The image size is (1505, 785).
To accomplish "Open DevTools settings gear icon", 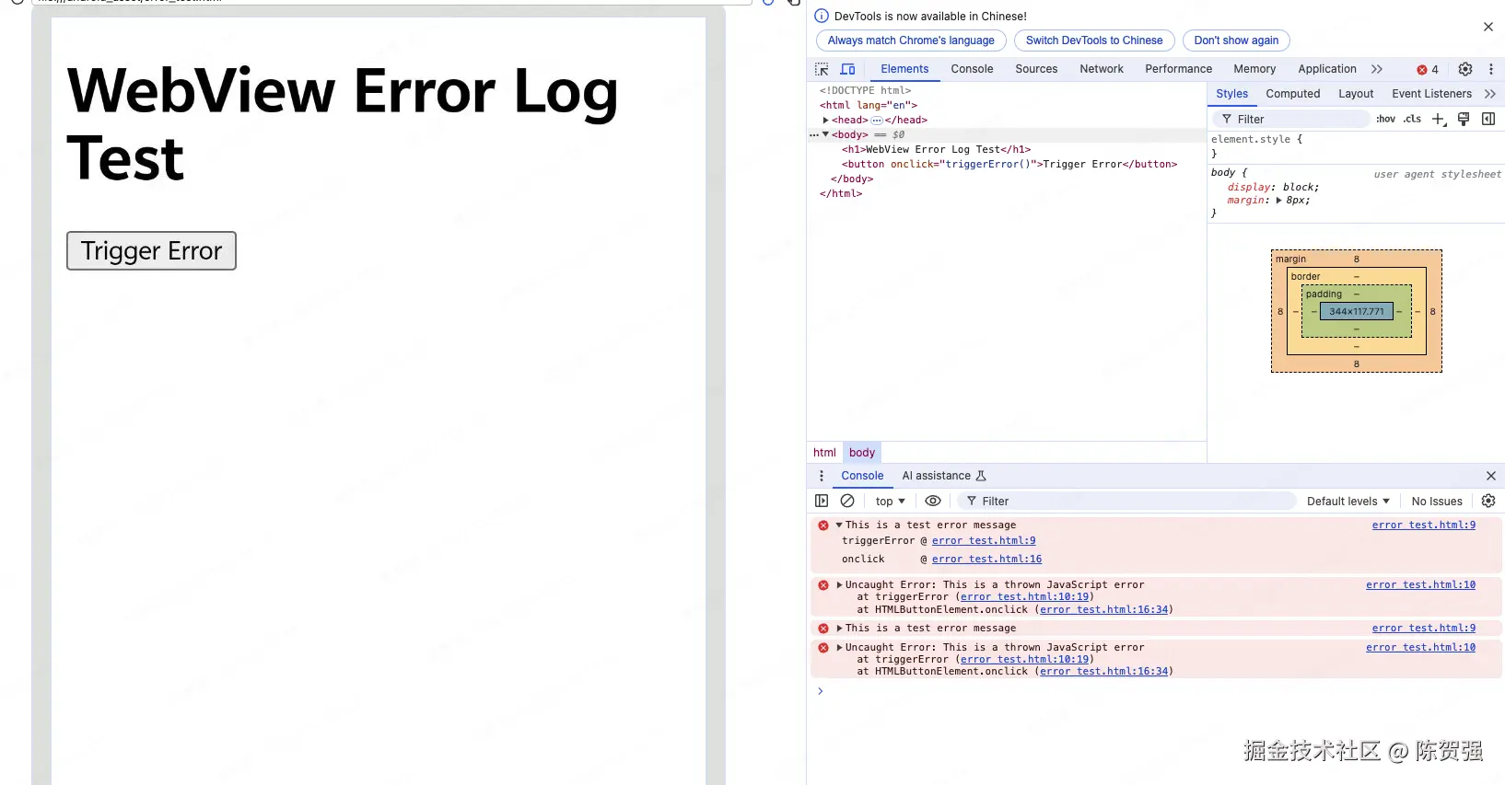I will pyautogui.click(x=1465, y=69).
